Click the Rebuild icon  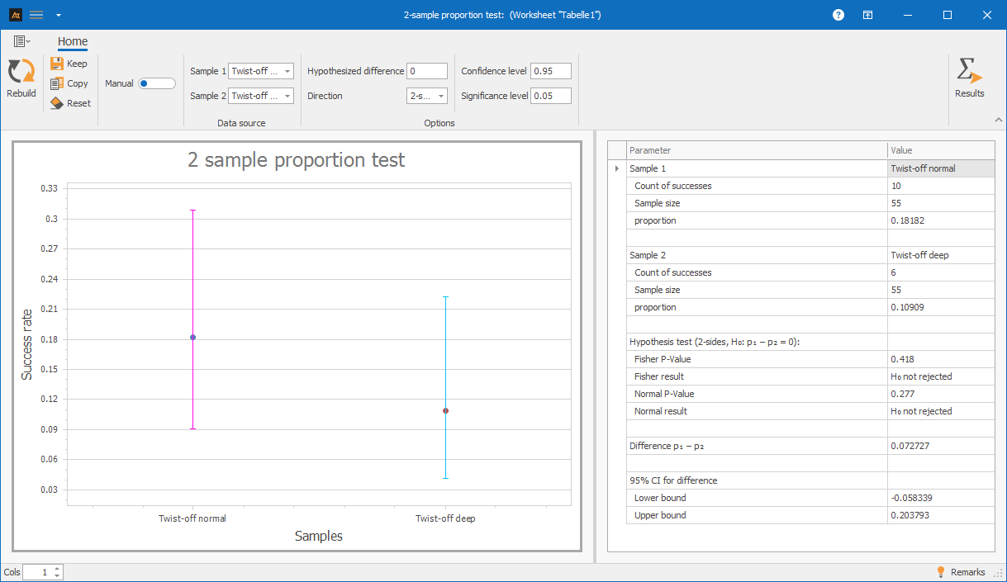pos(21,72)
